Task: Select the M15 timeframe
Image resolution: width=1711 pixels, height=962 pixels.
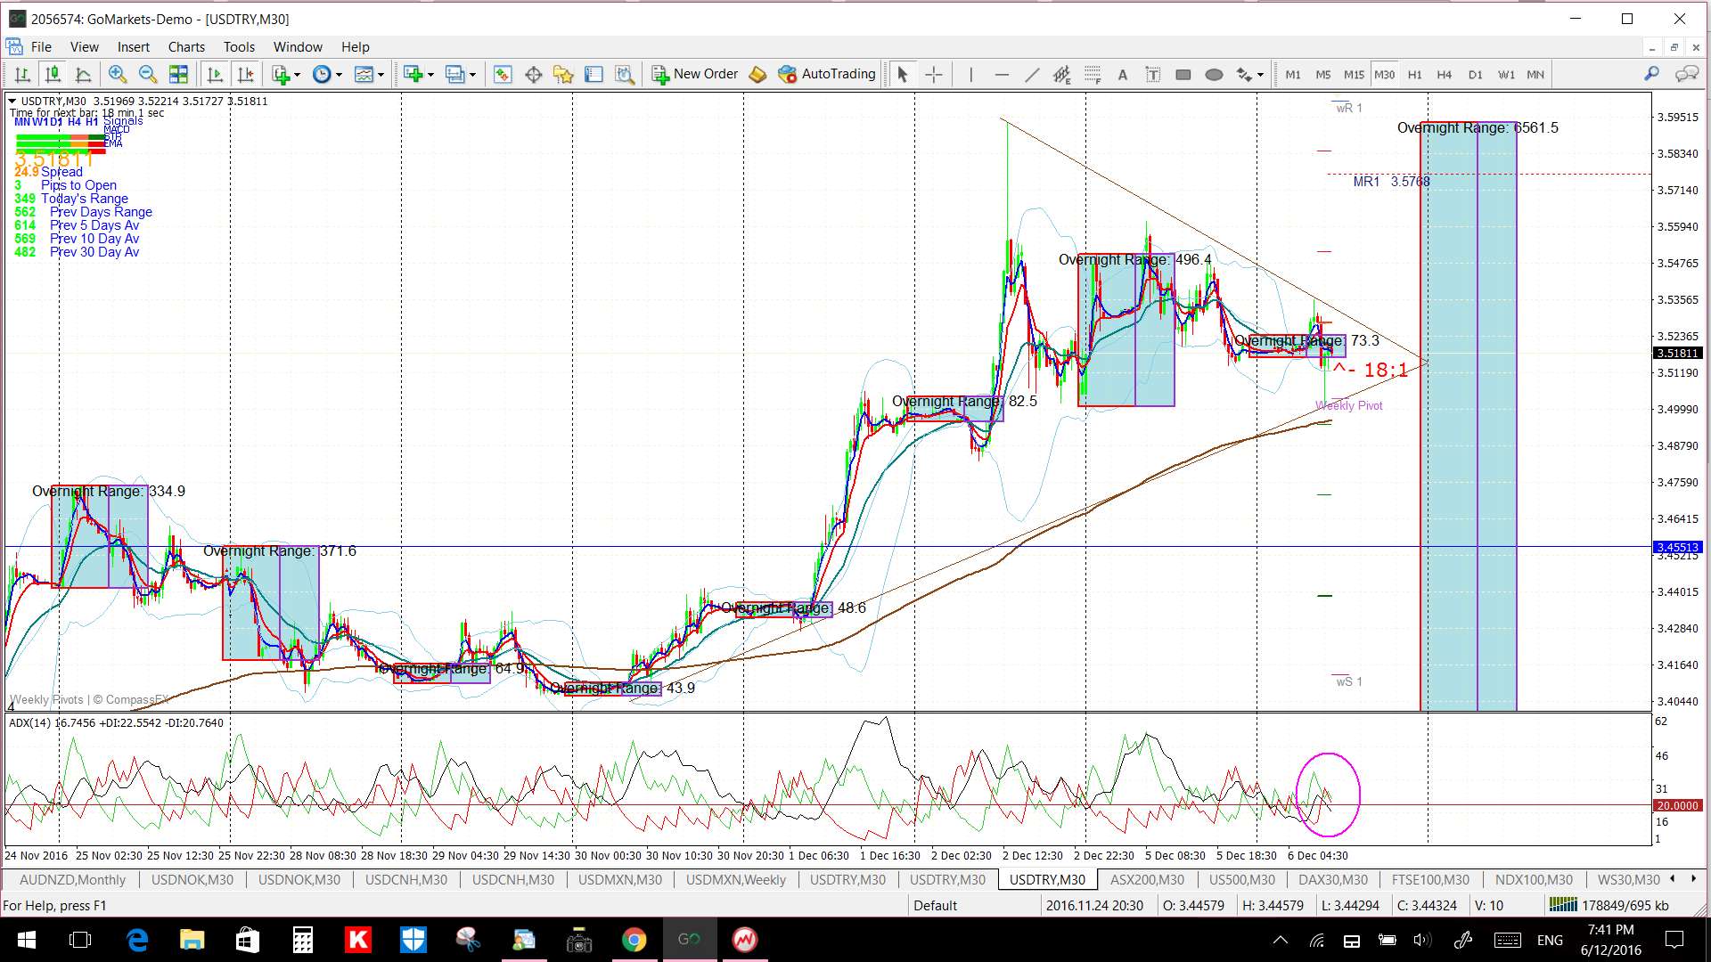Action: [x=1354, y=75]
